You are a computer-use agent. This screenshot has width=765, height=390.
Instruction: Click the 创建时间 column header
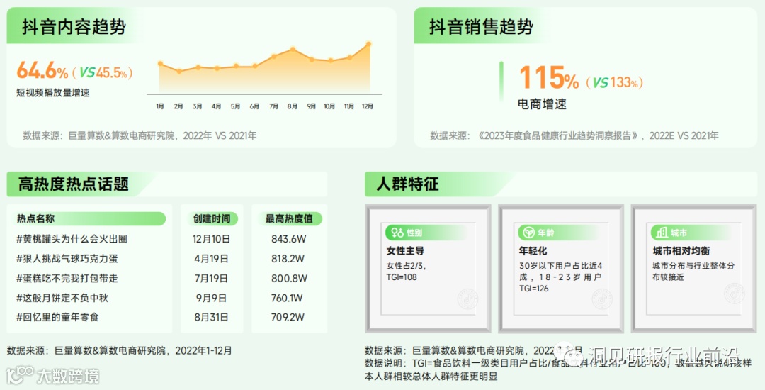[x=212, y=218]
